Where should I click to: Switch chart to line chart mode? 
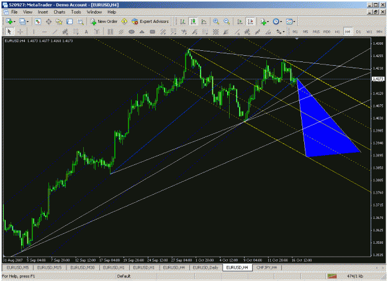pyautogui.click(x=204, y=22)
